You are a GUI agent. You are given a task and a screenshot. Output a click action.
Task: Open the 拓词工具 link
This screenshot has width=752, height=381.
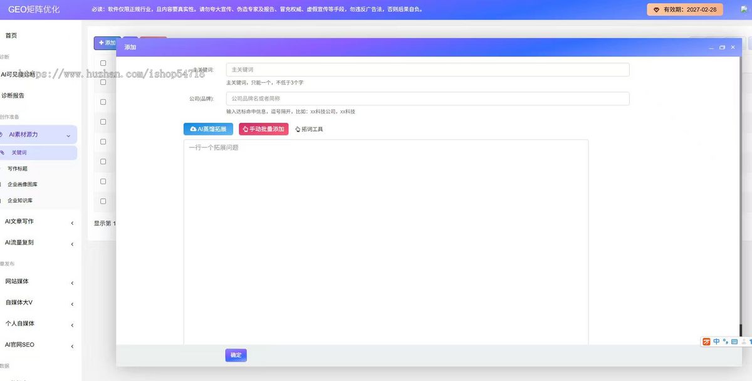pos(309,129)
